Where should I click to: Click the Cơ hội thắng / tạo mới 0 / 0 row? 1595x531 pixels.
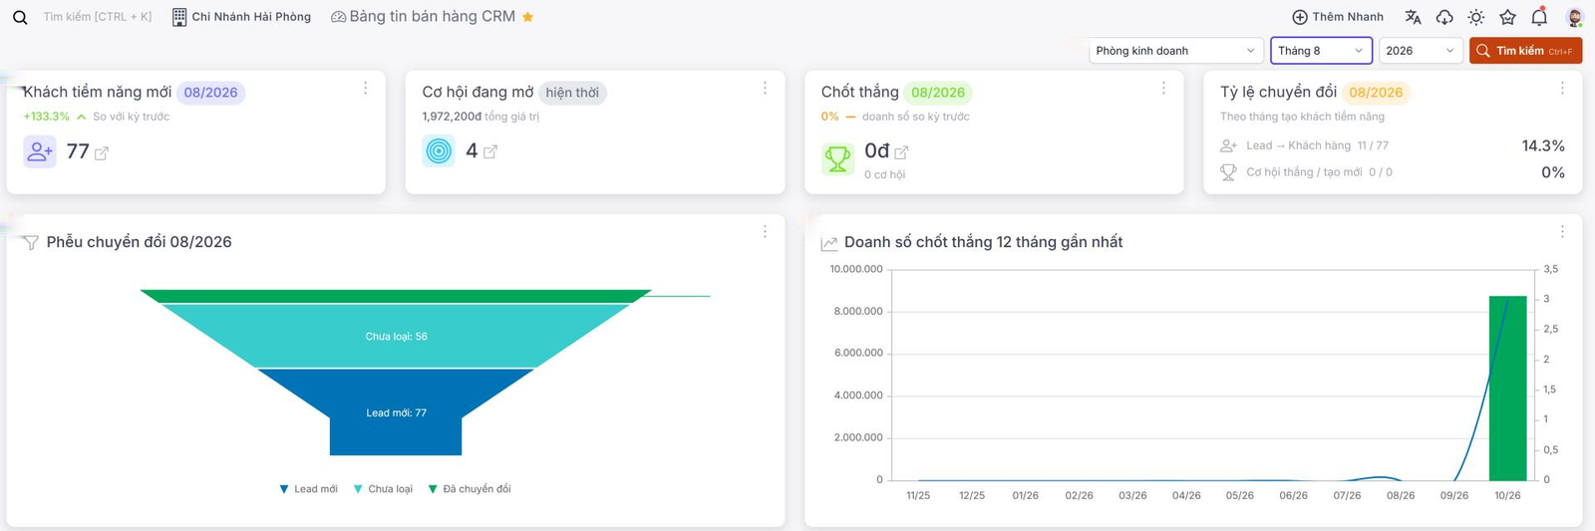pyautogui.click(x=1392, y=172)
